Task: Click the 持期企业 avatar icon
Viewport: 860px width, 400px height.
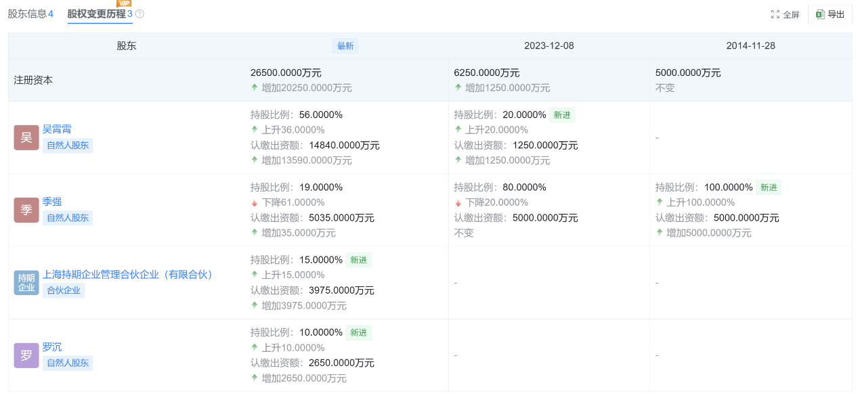Action: click(26, 282)
